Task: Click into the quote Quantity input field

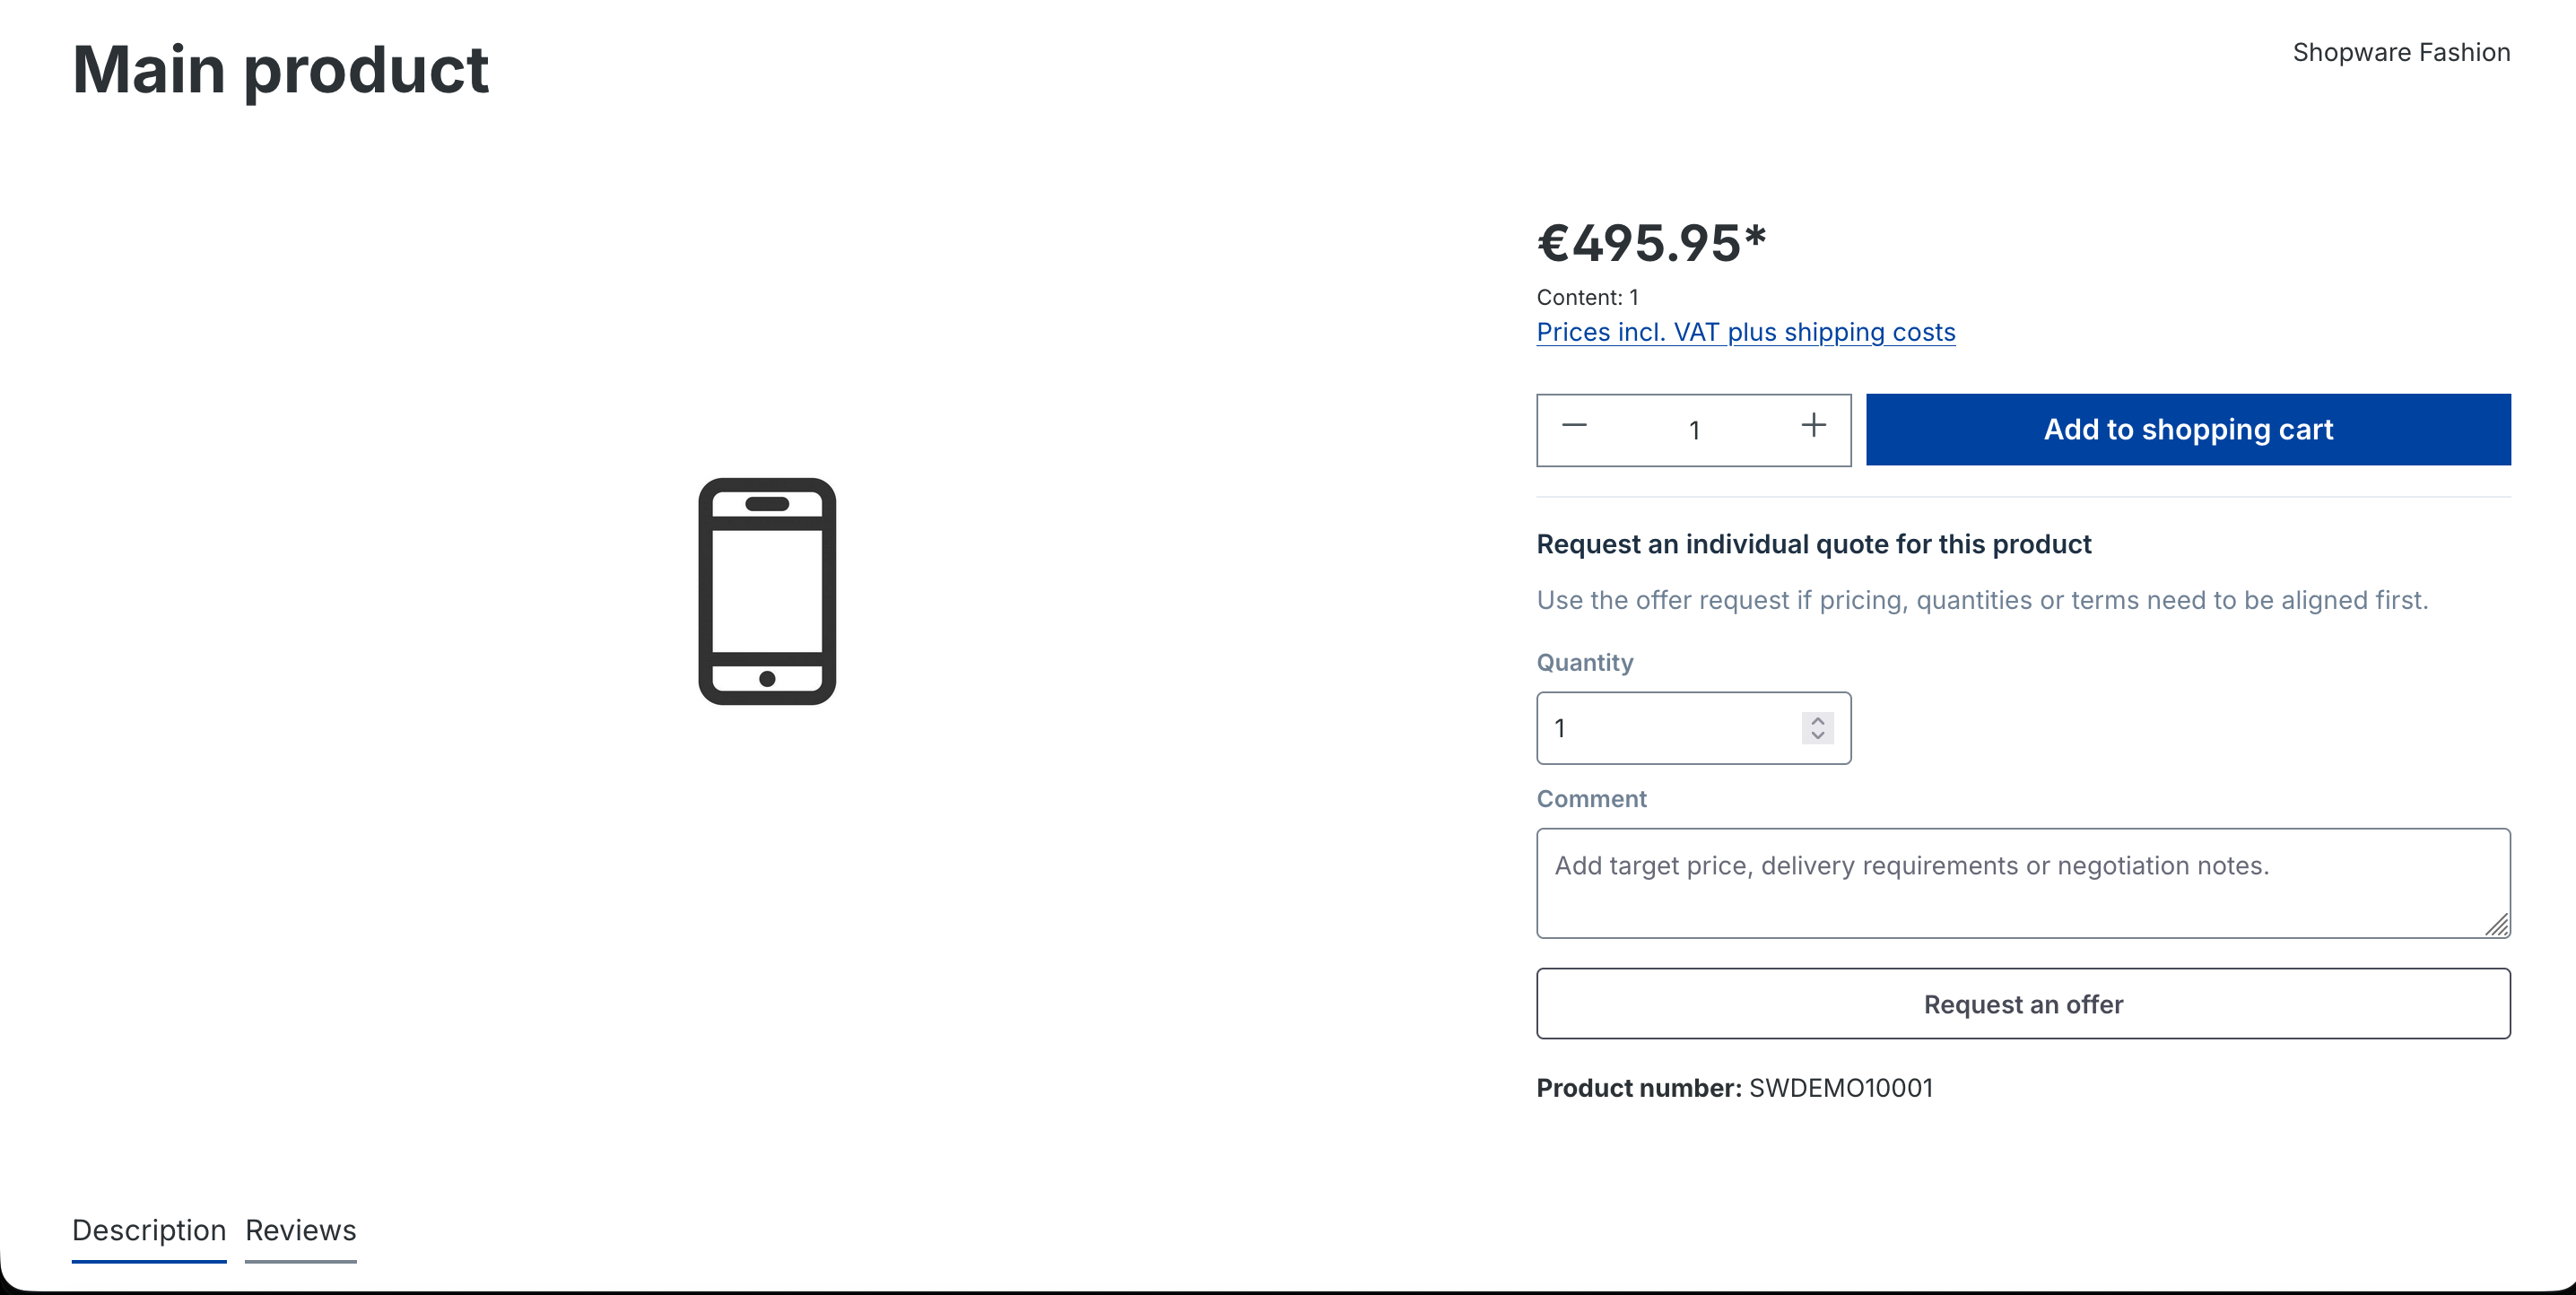Action: (x=1670, y=728)
